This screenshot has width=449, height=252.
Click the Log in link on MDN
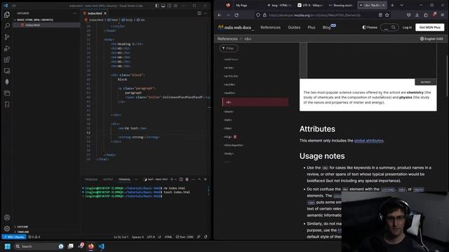tap(407, 27)
